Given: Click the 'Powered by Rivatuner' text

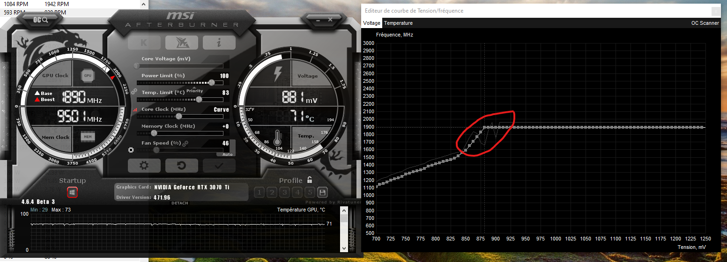Looking at the screenshot, I should 334,203.
